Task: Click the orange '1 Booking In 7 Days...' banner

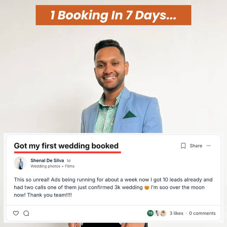Action: click(x=113, y=15)
